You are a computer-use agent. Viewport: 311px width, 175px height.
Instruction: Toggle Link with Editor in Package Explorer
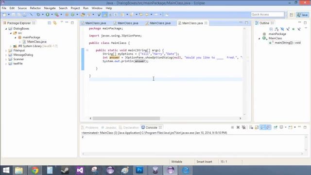(55, 23)
